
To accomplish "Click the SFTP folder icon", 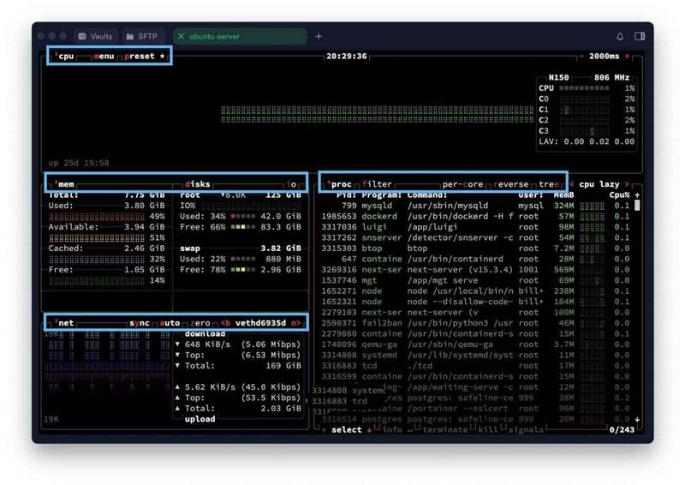I will (130, 37).
